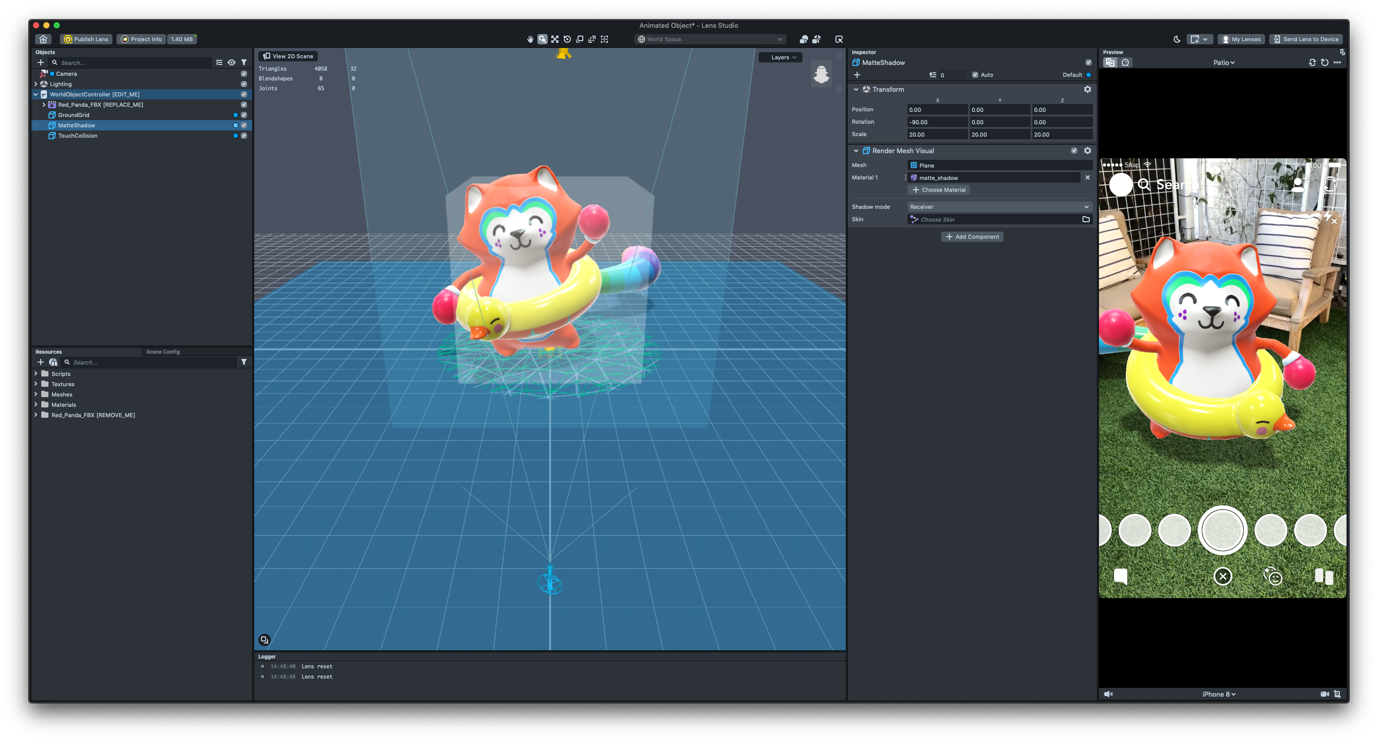The height and width of the screenshot is (741, 1378).
Task: Select the Move tool in toolbar
Action: coord(555,39)
